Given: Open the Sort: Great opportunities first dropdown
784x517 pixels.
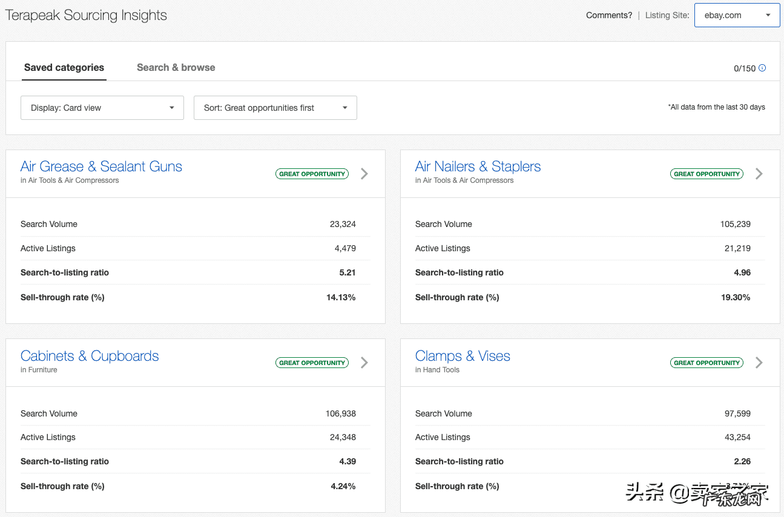Looking at the screenshot, I should point(275,108).
